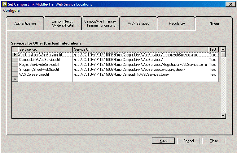Test the CampusLinkWebServiceUrl row
This screenshot has width=237, height=153.
(213, 60)
